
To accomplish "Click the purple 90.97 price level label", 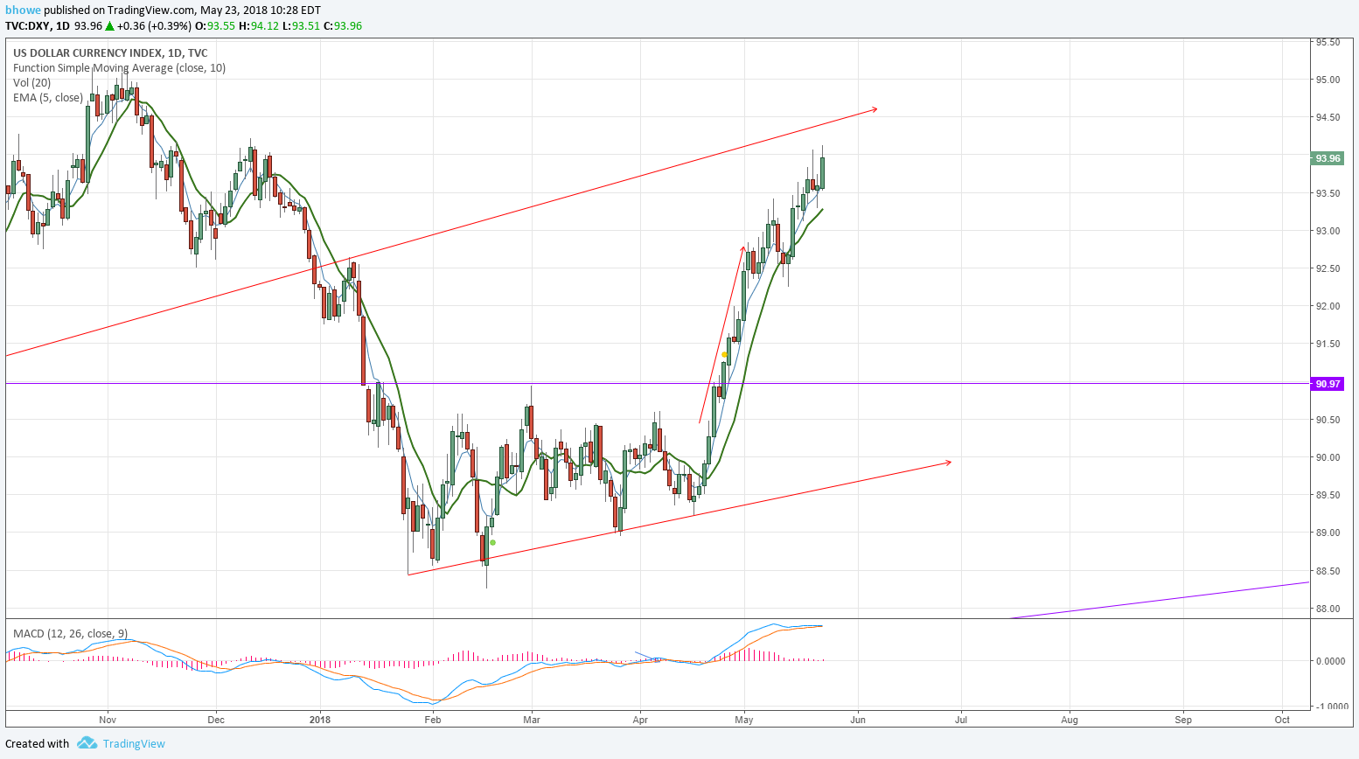I will pos(1328,384).
